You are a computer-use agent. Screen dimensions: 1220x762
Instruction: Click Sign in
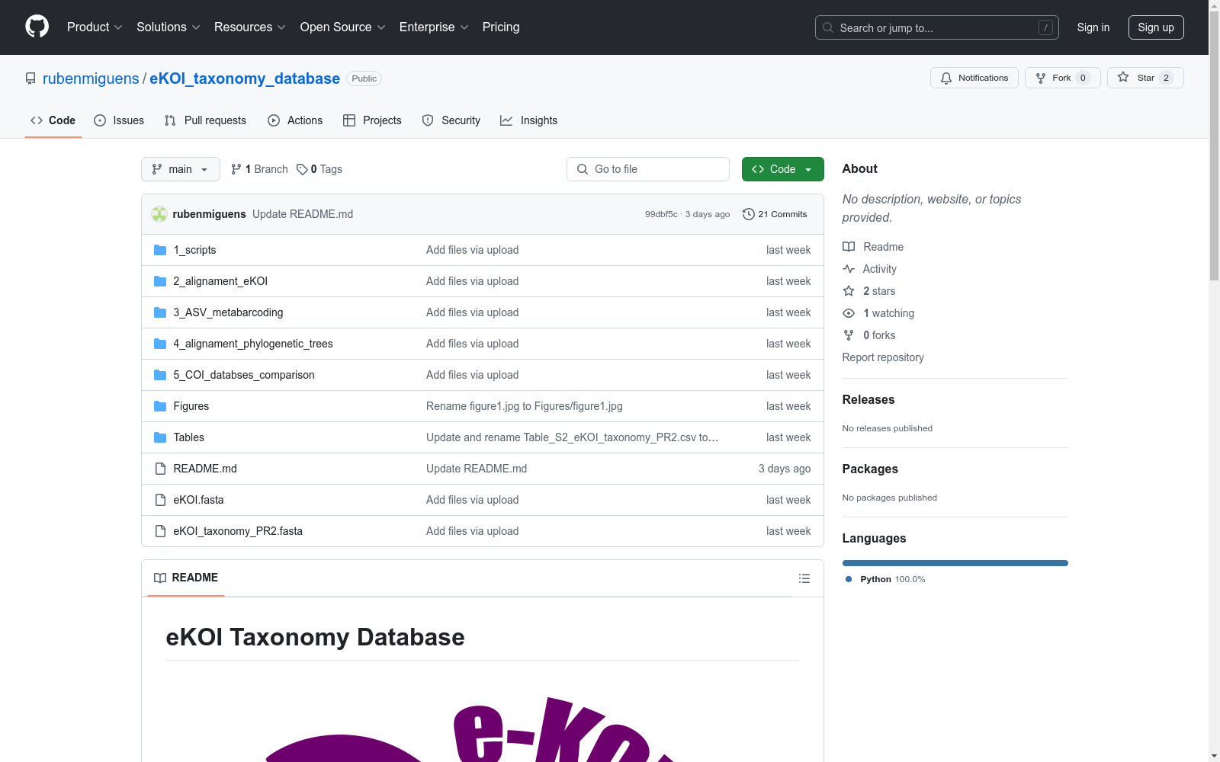click(1093, 27)
